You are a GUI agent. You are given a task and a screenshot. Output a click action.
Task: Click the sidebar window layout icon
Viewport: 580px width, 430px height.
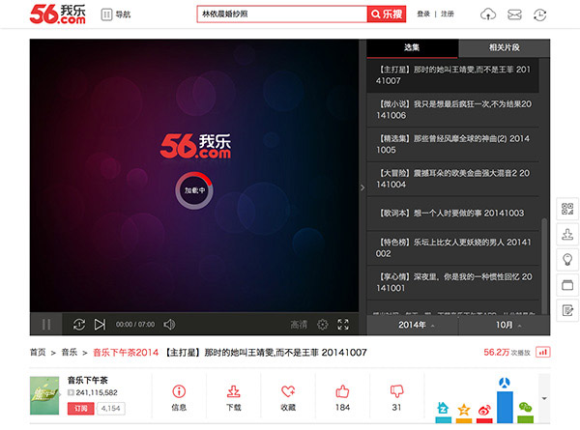(567, 285)
